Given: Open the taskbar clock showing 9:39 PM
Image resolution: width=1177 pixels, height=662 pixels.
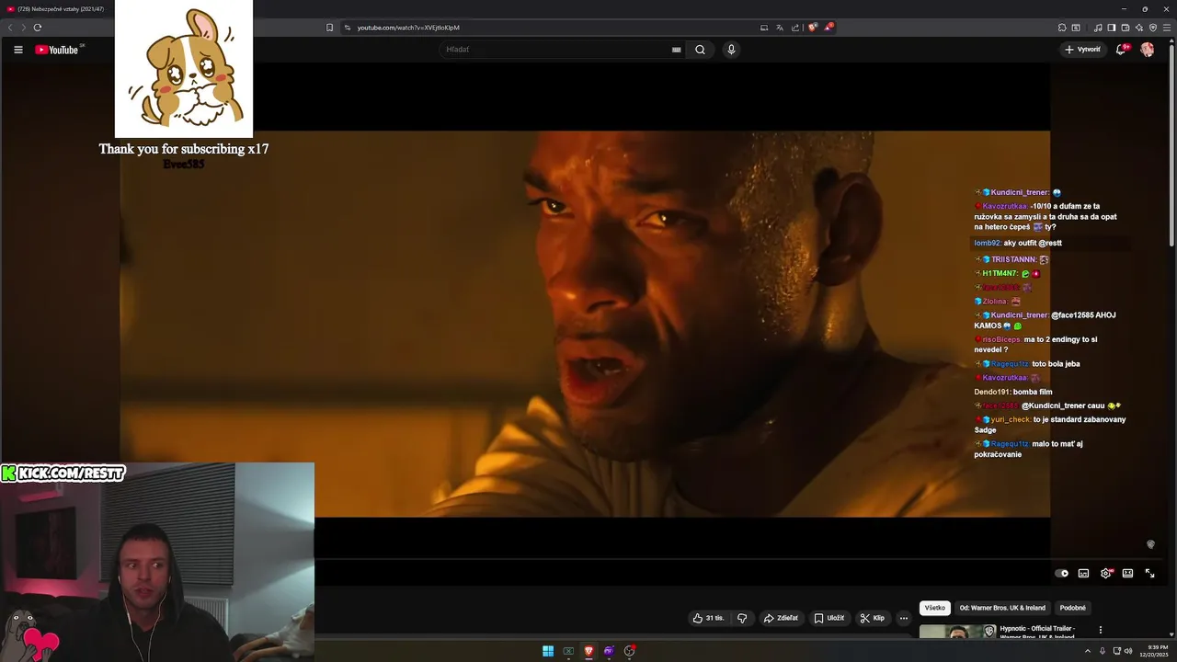Looking at the screenshot, I should [1152, 651].
